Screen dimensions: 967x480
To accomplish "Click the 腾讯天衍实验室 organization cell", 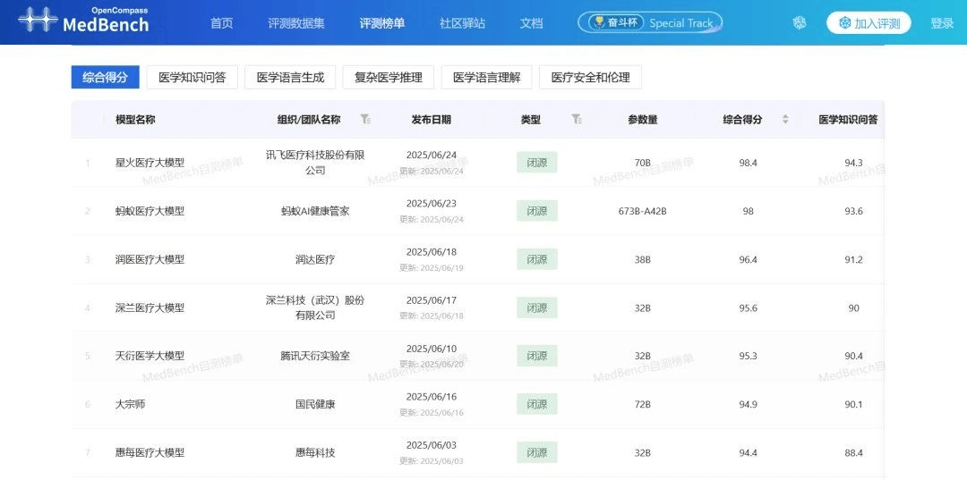I will (x=315, y=357).
